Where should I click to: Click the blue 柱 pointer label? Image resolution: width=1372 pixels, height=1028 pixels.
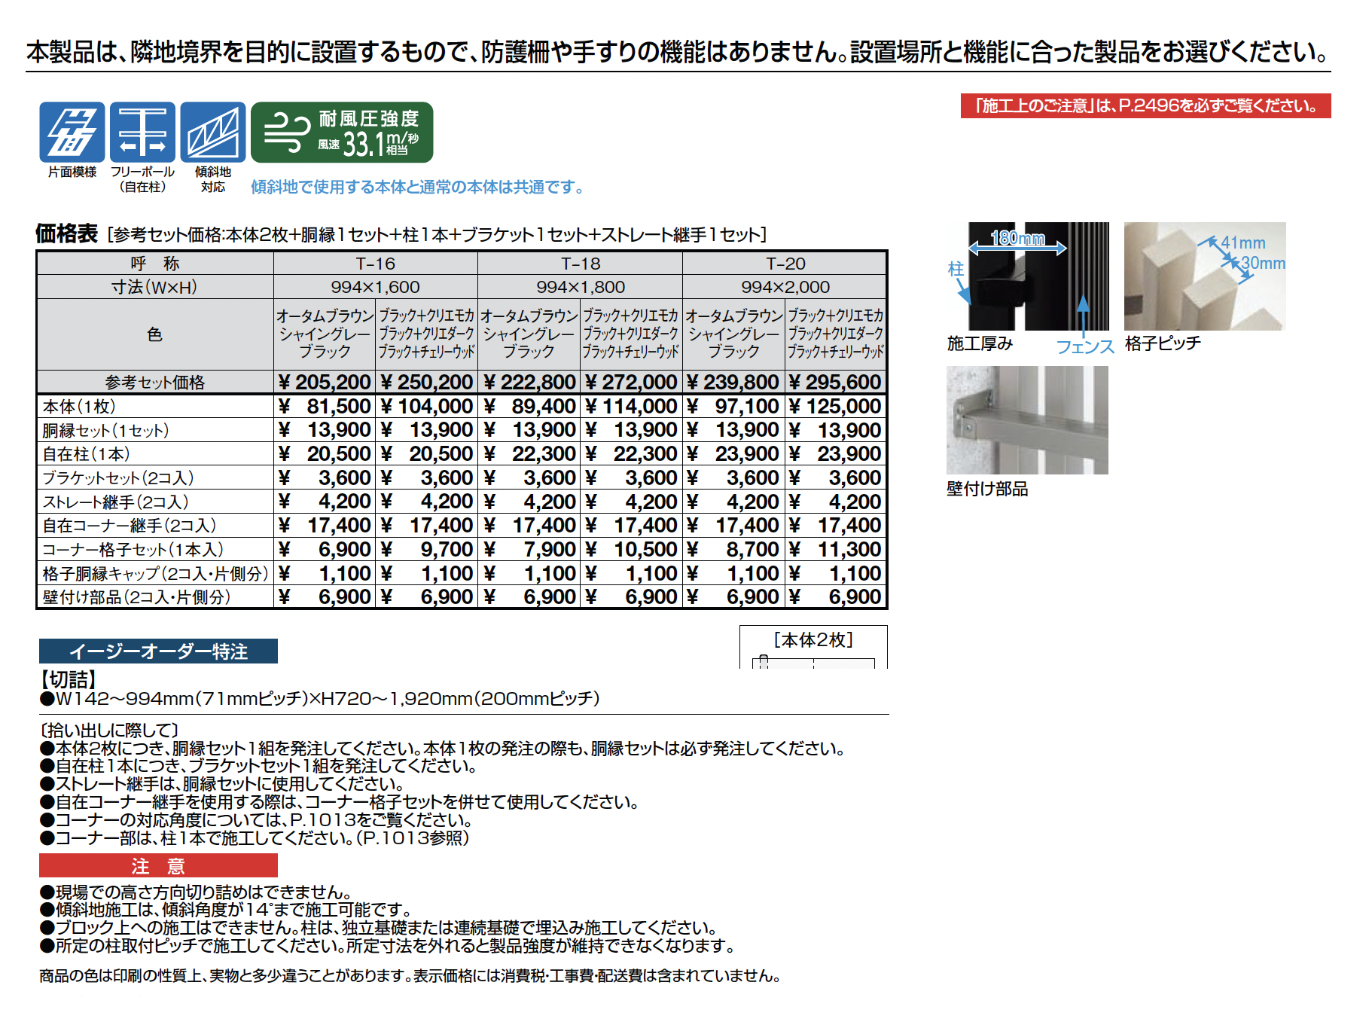[956, 269]
